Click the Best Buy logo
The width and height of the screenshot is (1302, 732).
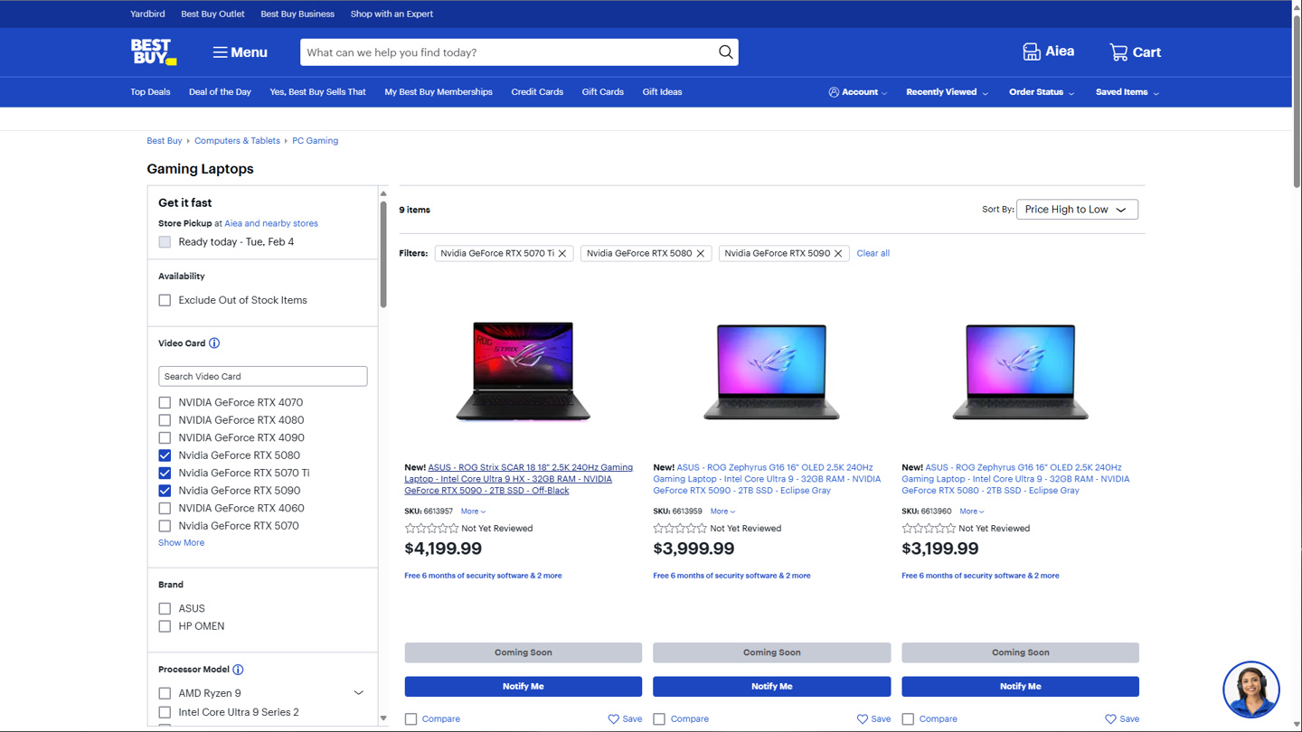153,52
